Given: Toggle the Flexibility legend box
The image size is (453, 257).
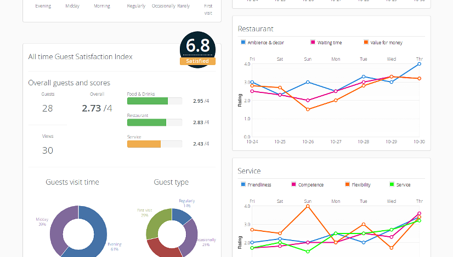Looking at the screenshot, I should (x=347, y=184).
